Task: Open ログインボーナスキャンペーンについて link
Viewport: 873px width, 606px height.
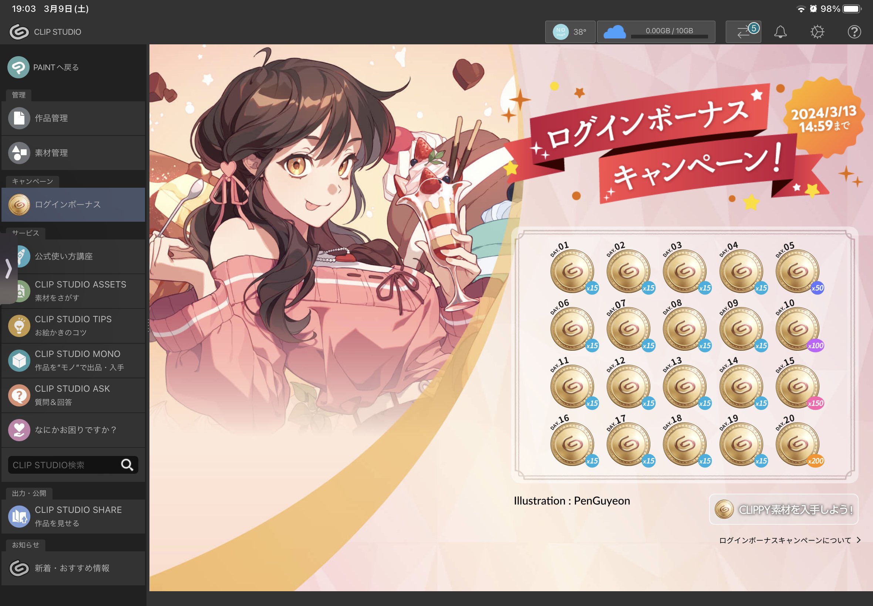Action: point(790,540)
